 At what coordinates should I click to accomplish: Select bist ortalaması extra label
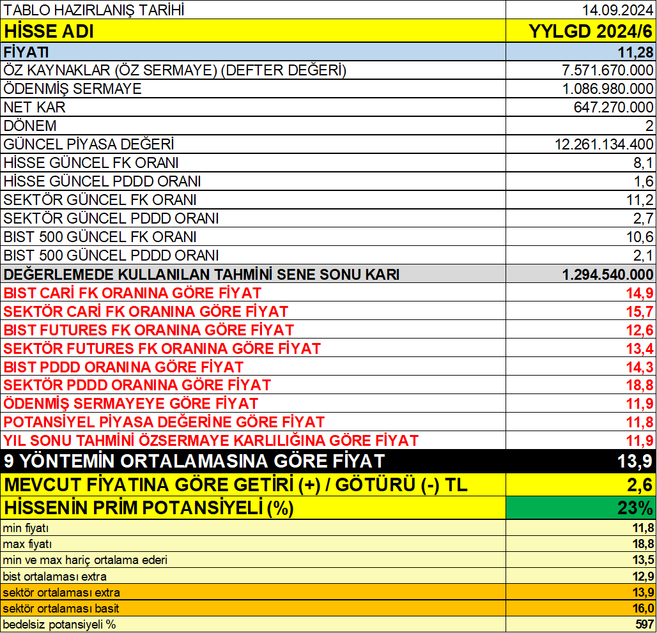[x=54, y=577]
